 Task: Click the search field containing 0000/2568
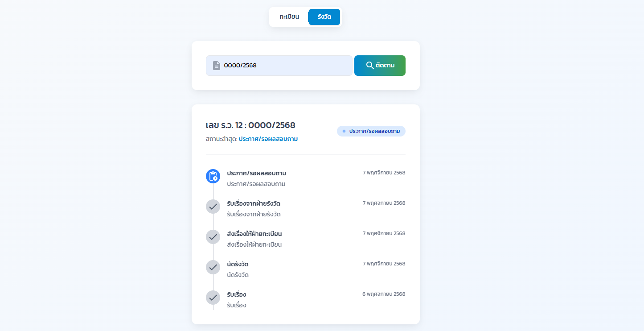(x=279, y=66)
